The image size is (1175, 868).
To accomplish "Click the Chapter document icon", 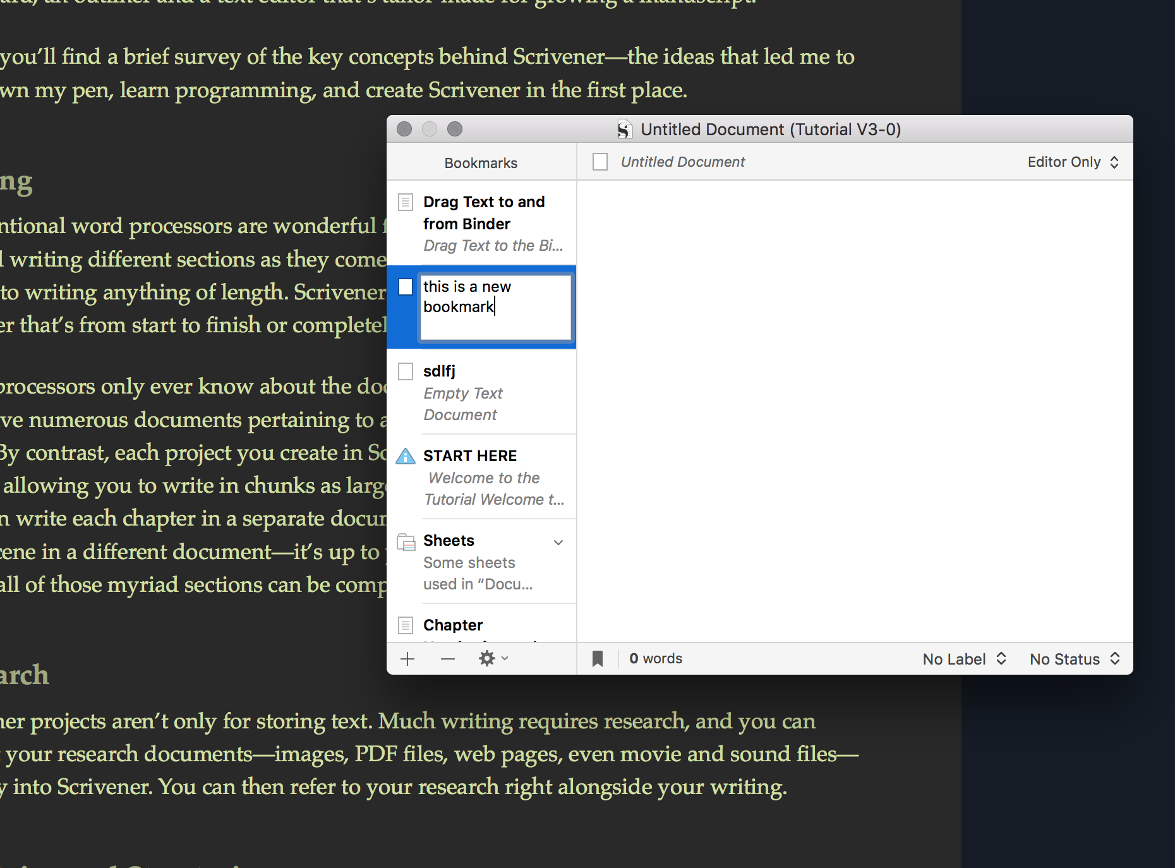I will (406, 625).
